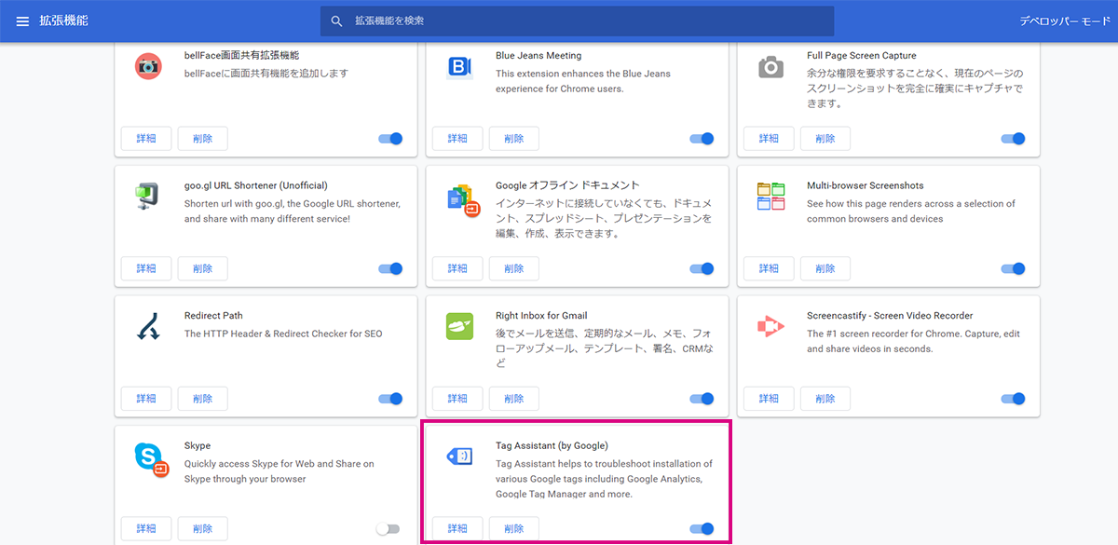Open 詳細 for Right Inbox for Gmail
Viewport: 1118px width, 545px height.
pos(457,399)
